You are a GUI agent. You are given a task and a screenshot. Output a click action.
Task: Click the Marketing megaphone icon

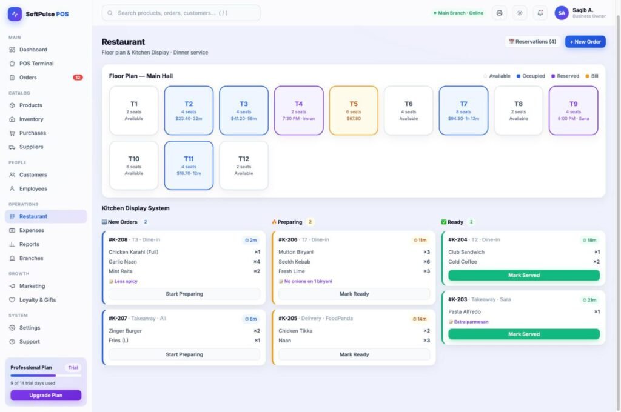(x=12, y=286)
